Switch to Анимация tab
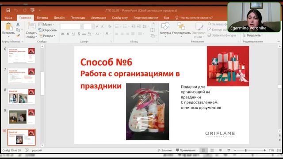This screenshot has height=159, width=283. (98, 18)
